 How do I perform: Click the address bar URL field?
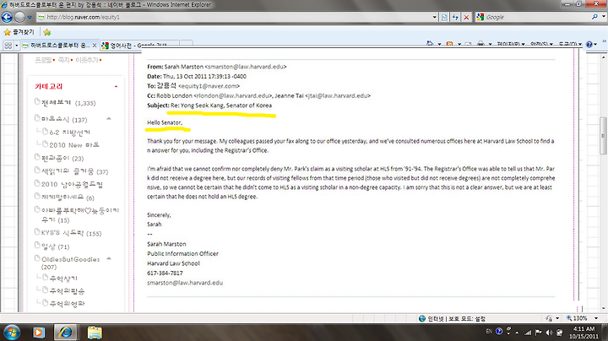[x=235, y=17]
